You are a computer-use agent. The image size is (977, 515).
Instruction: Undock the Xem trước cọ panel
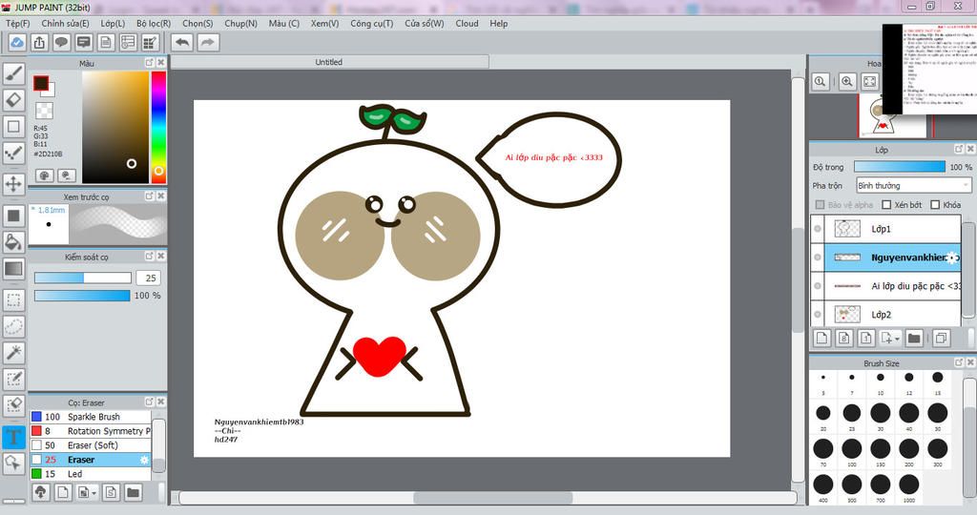coord(150,196)
